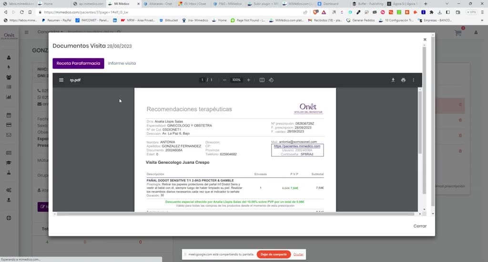Image resolution: width=488 pixels, height=262 pixels.
Task: Click Dejar de compartir button
Action: [x=274, y=254]
